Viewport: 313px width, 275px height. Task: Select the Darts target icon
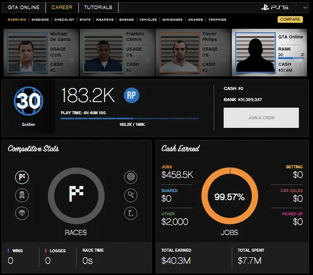(131, 177)
